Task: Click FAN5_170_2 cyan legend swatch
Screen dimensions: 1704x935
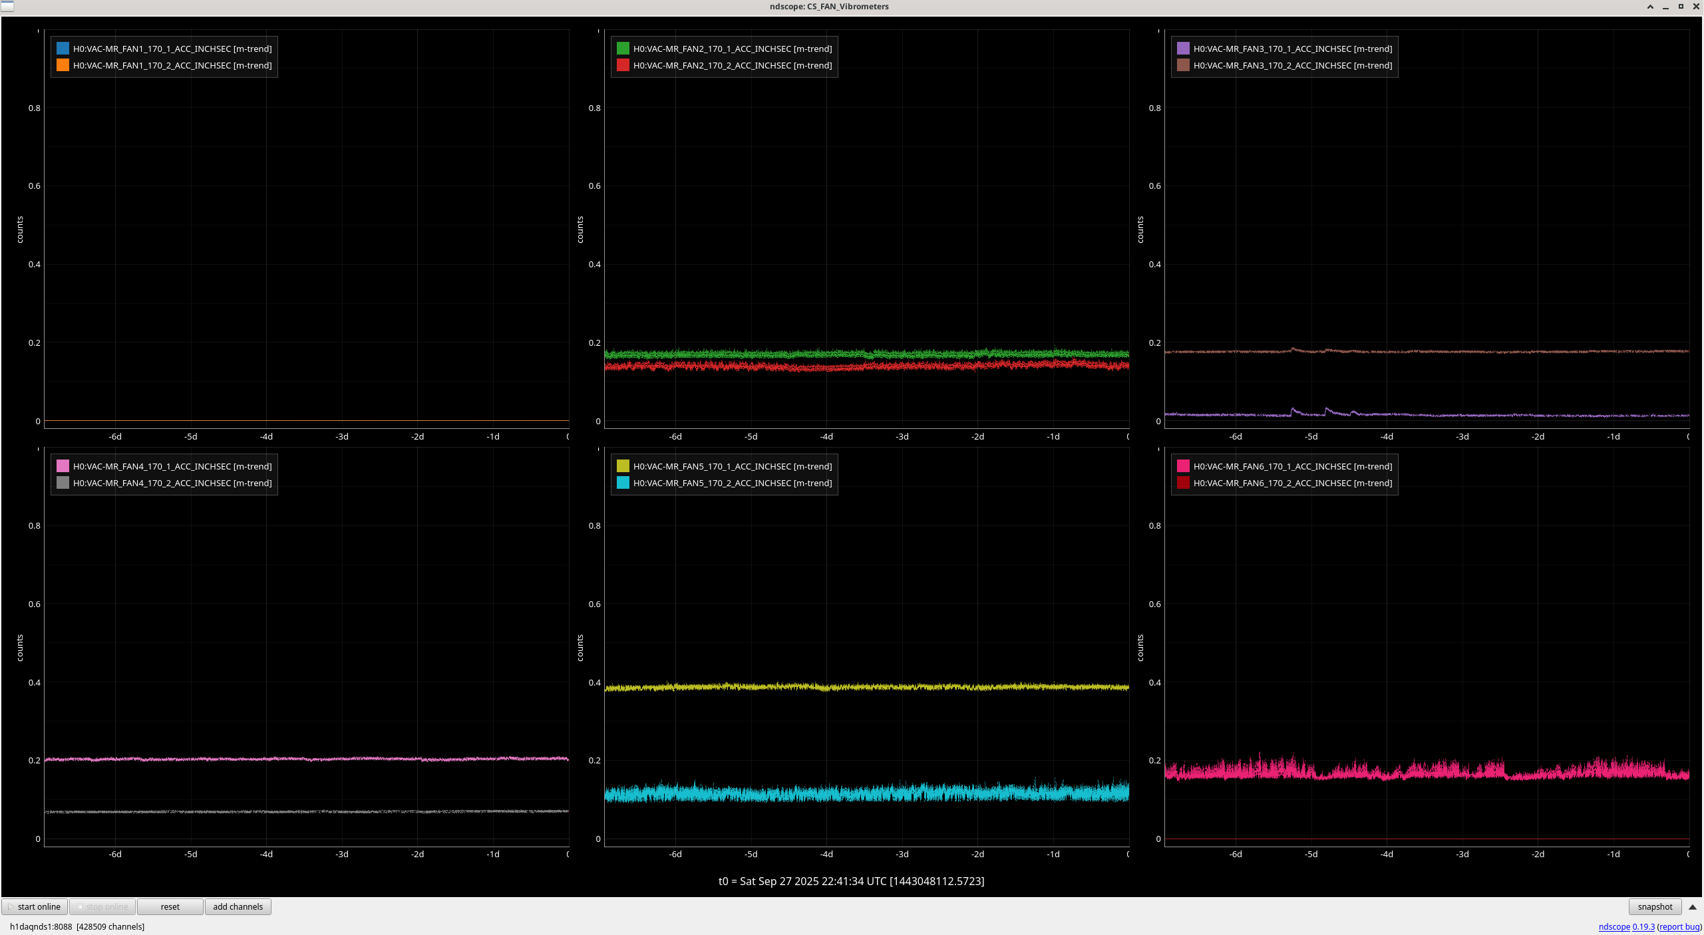Action: 623,483
